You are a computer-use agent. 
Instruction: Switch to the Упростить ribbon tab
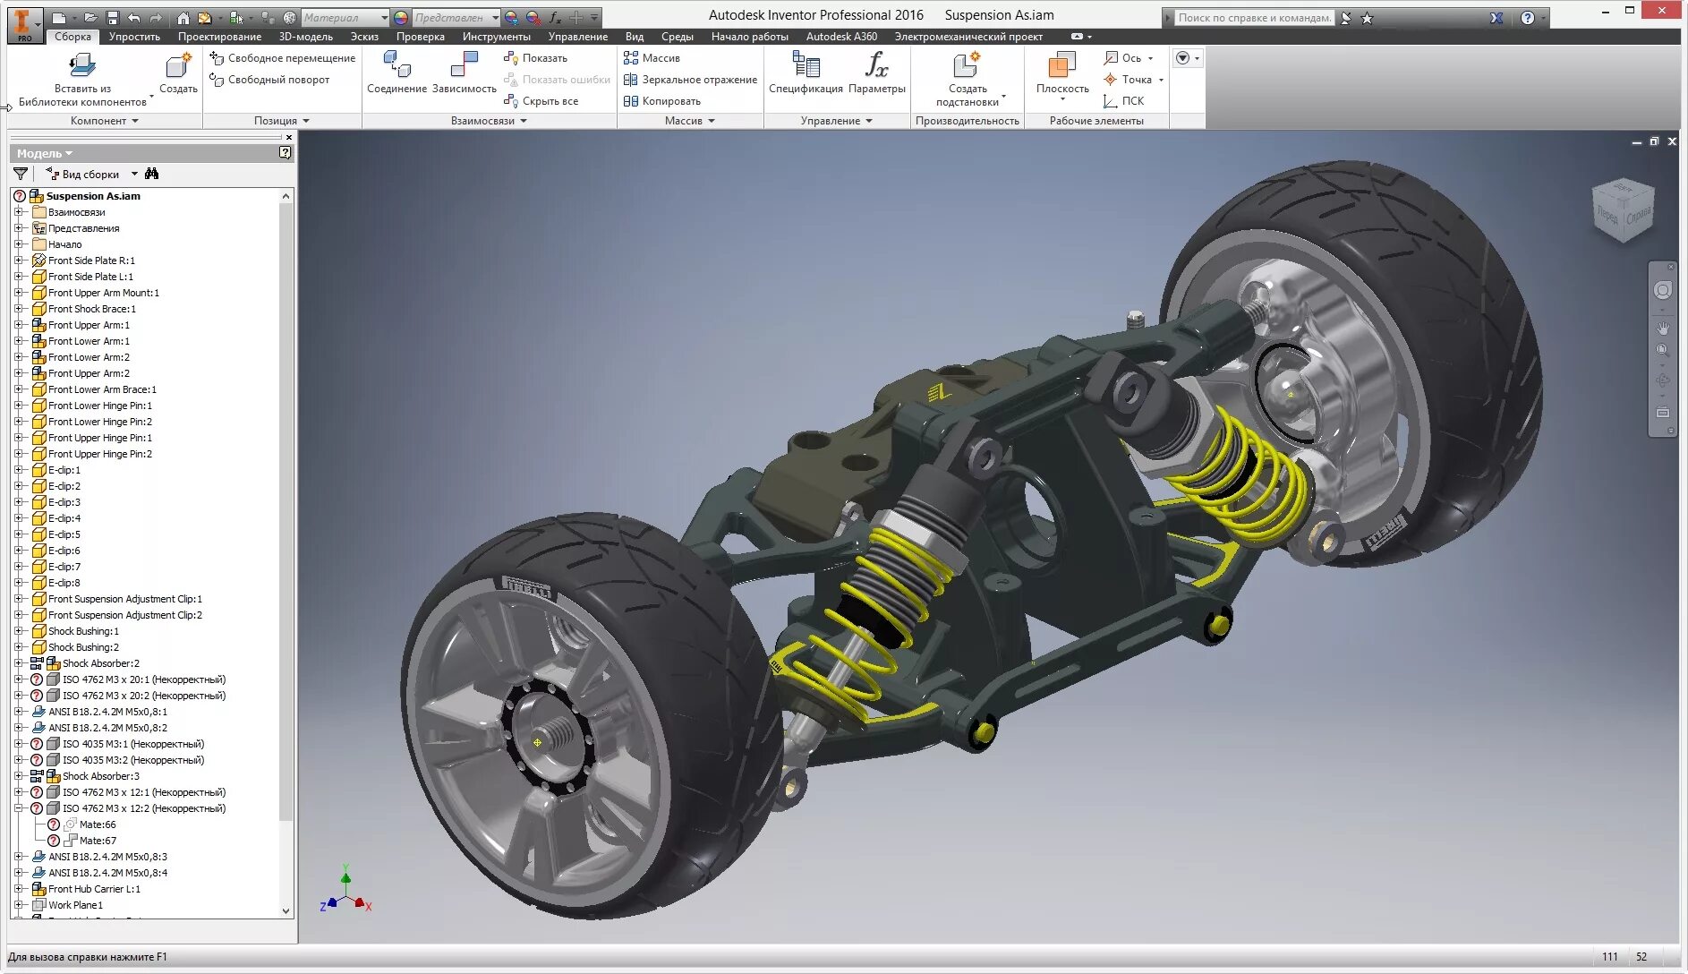(x=134, y=37)
